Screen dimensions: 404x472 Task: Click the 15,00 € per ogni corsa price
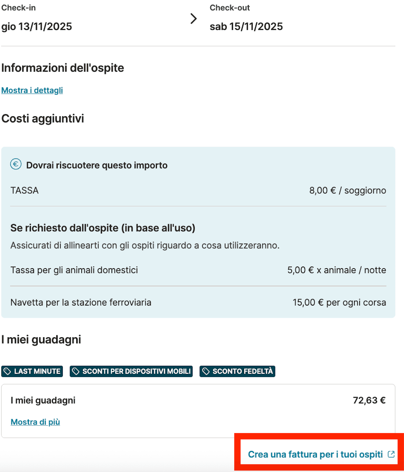click(x=339, y=302)
